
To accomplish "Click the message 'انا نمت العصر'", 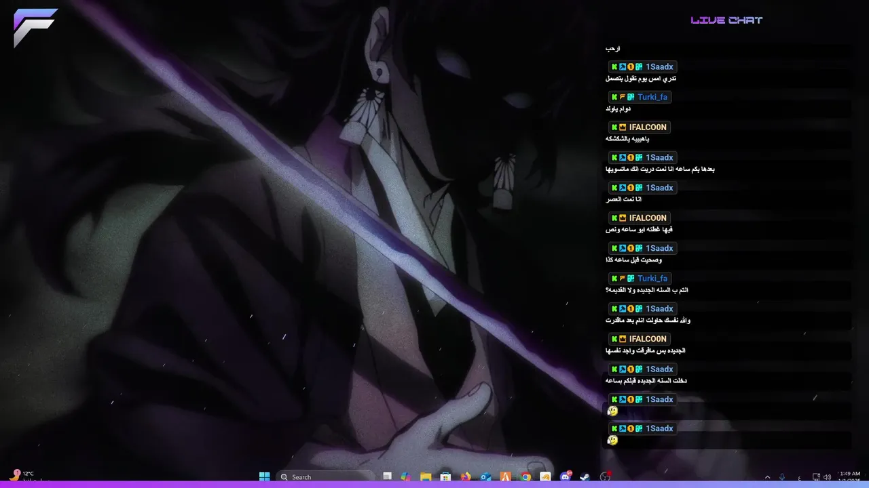I will tap(623, 199).
